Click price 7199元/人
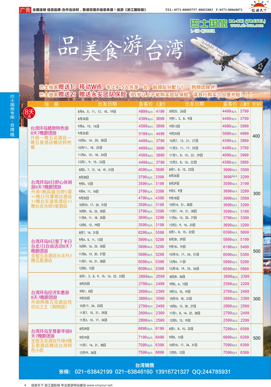 [146, 337]
